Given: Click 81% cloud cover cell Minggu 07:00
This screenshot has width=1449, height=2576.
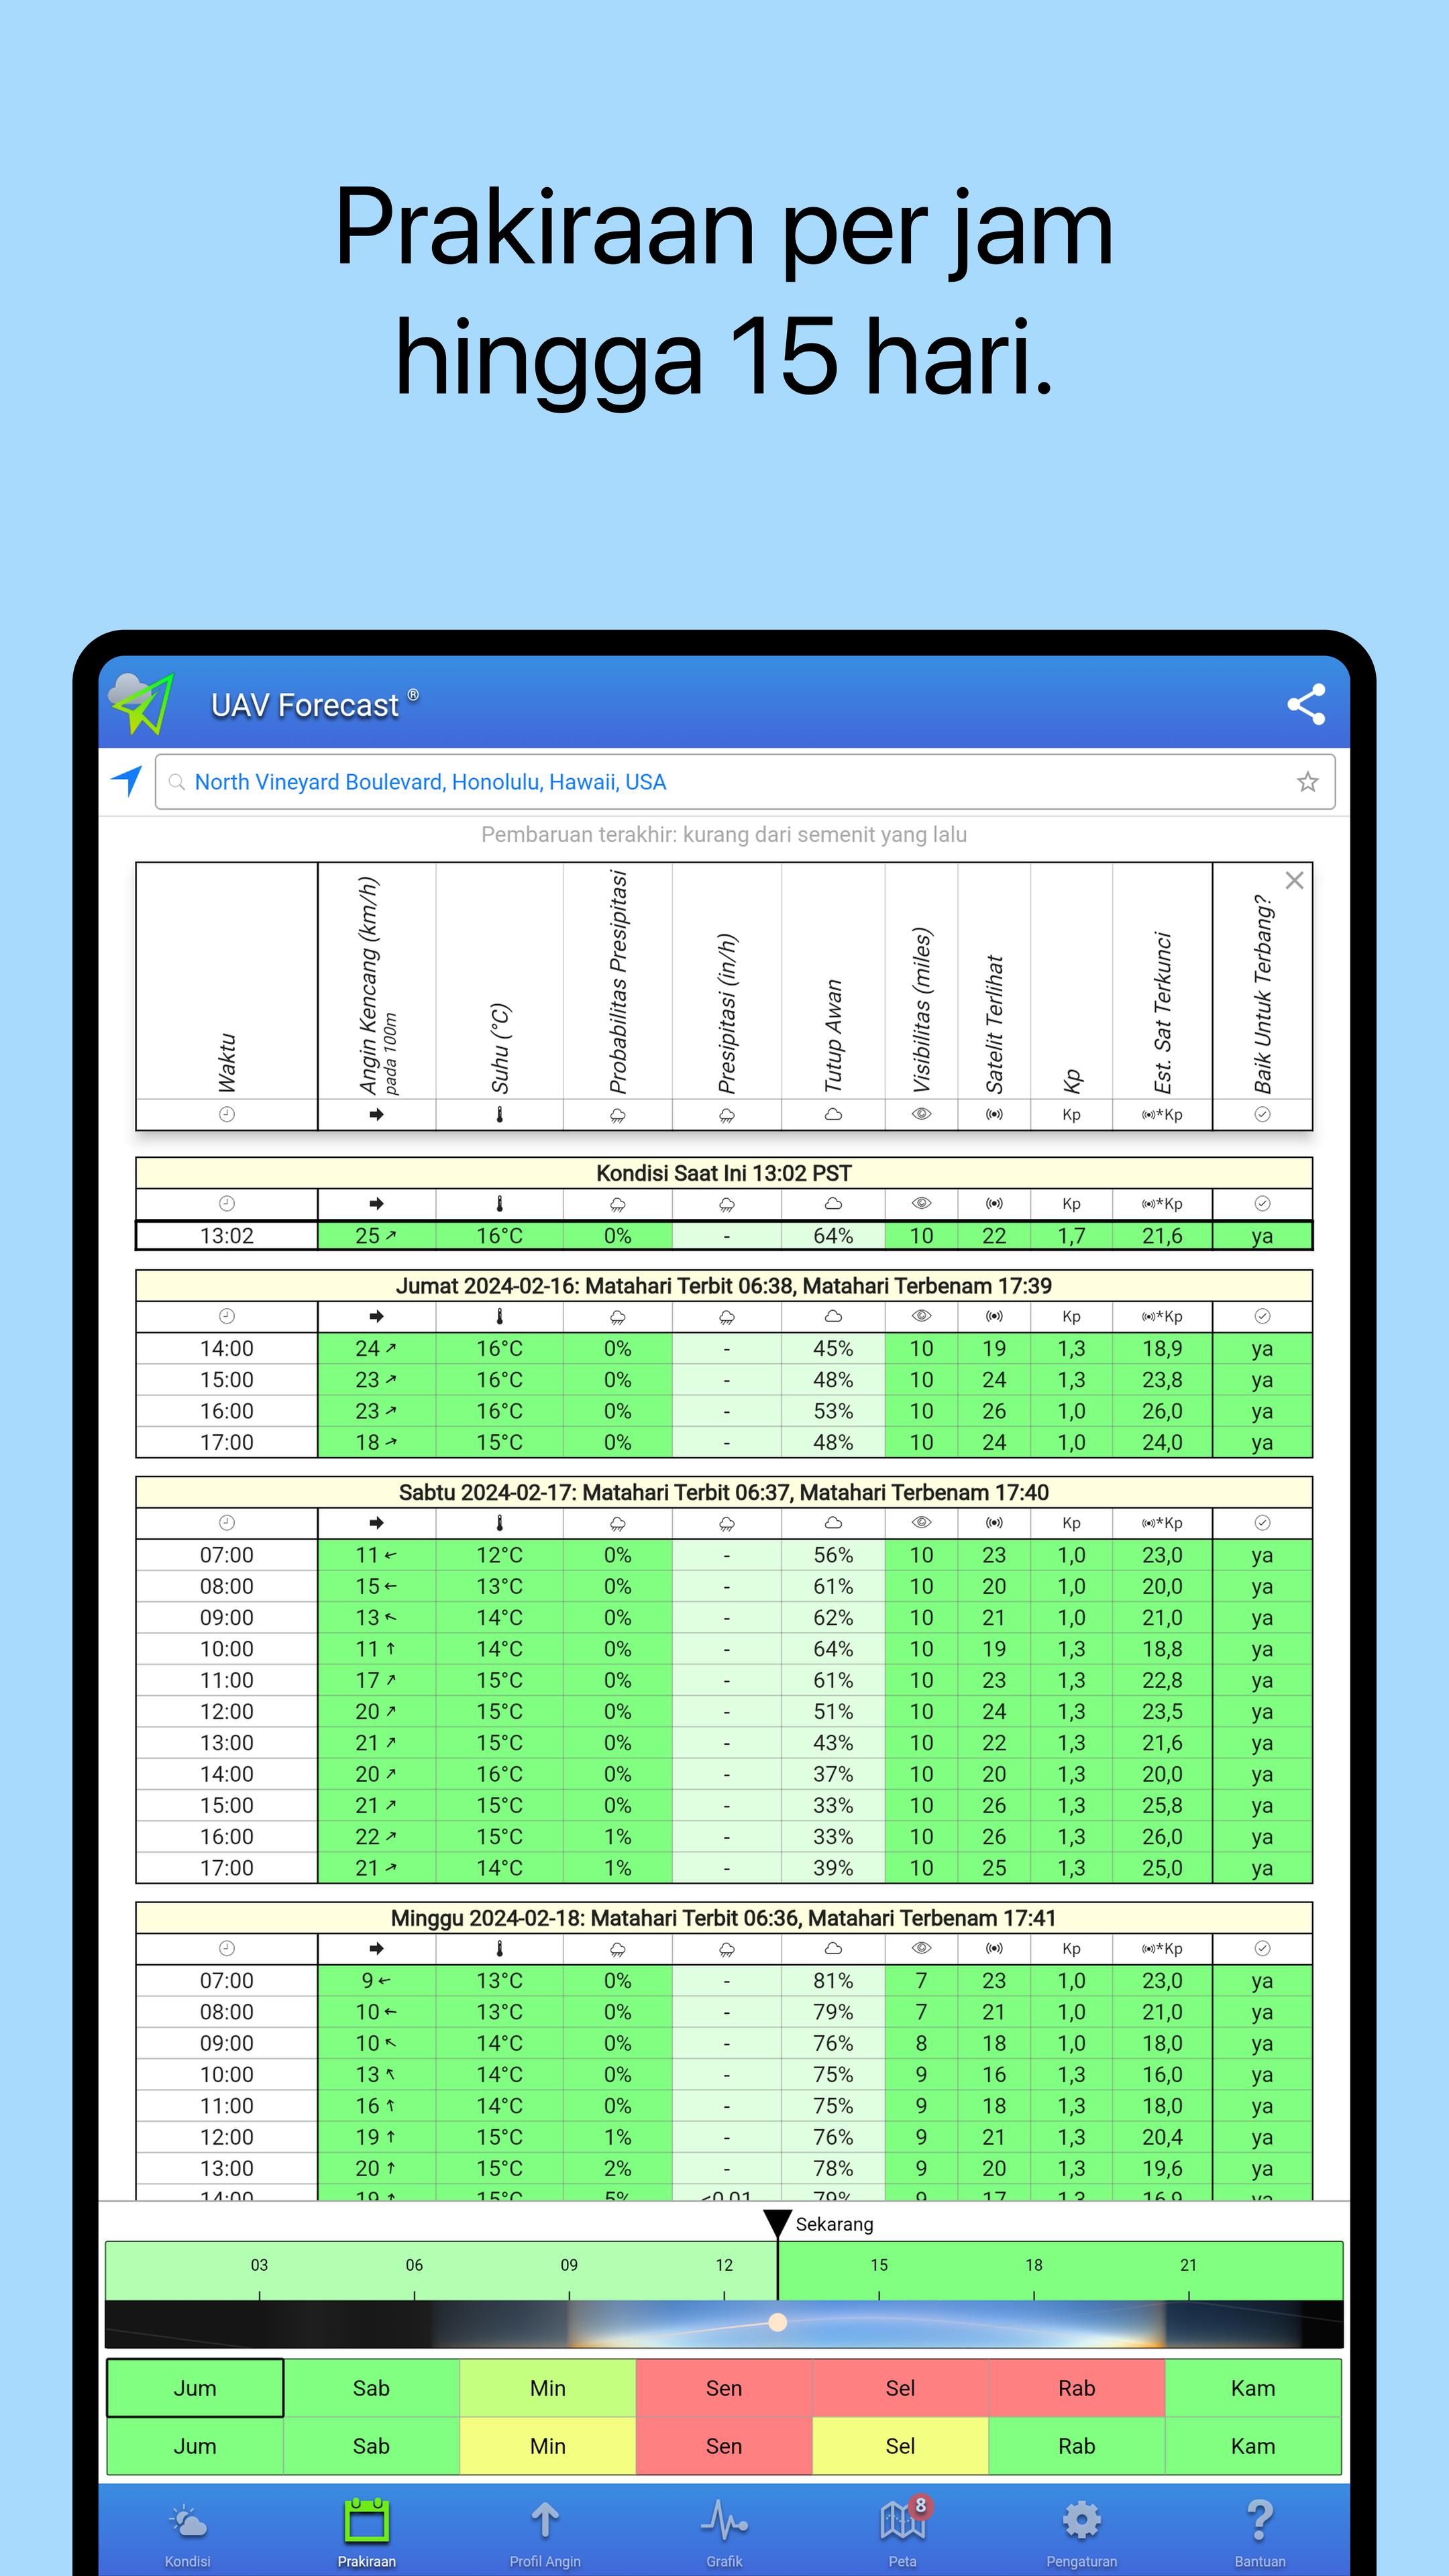Looking at the screenshot, I should pyautogui.click(x=833, y=1981).
